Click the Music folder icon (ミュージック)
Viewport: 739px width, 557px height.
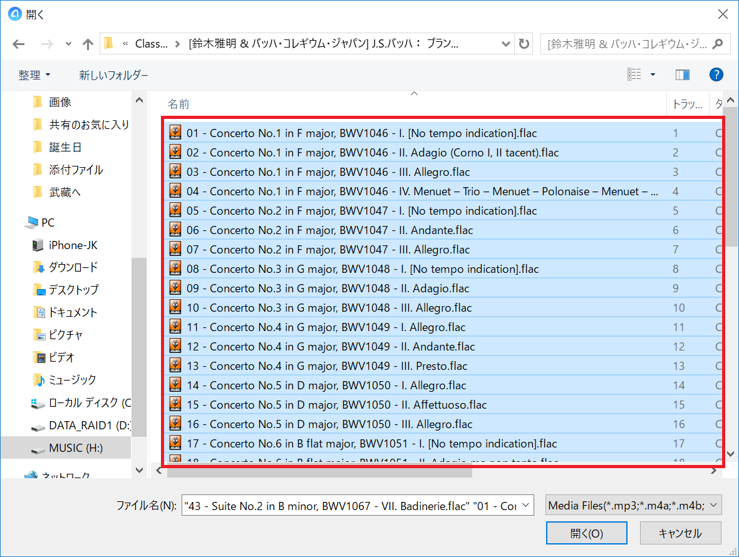[x=39, y=380]
